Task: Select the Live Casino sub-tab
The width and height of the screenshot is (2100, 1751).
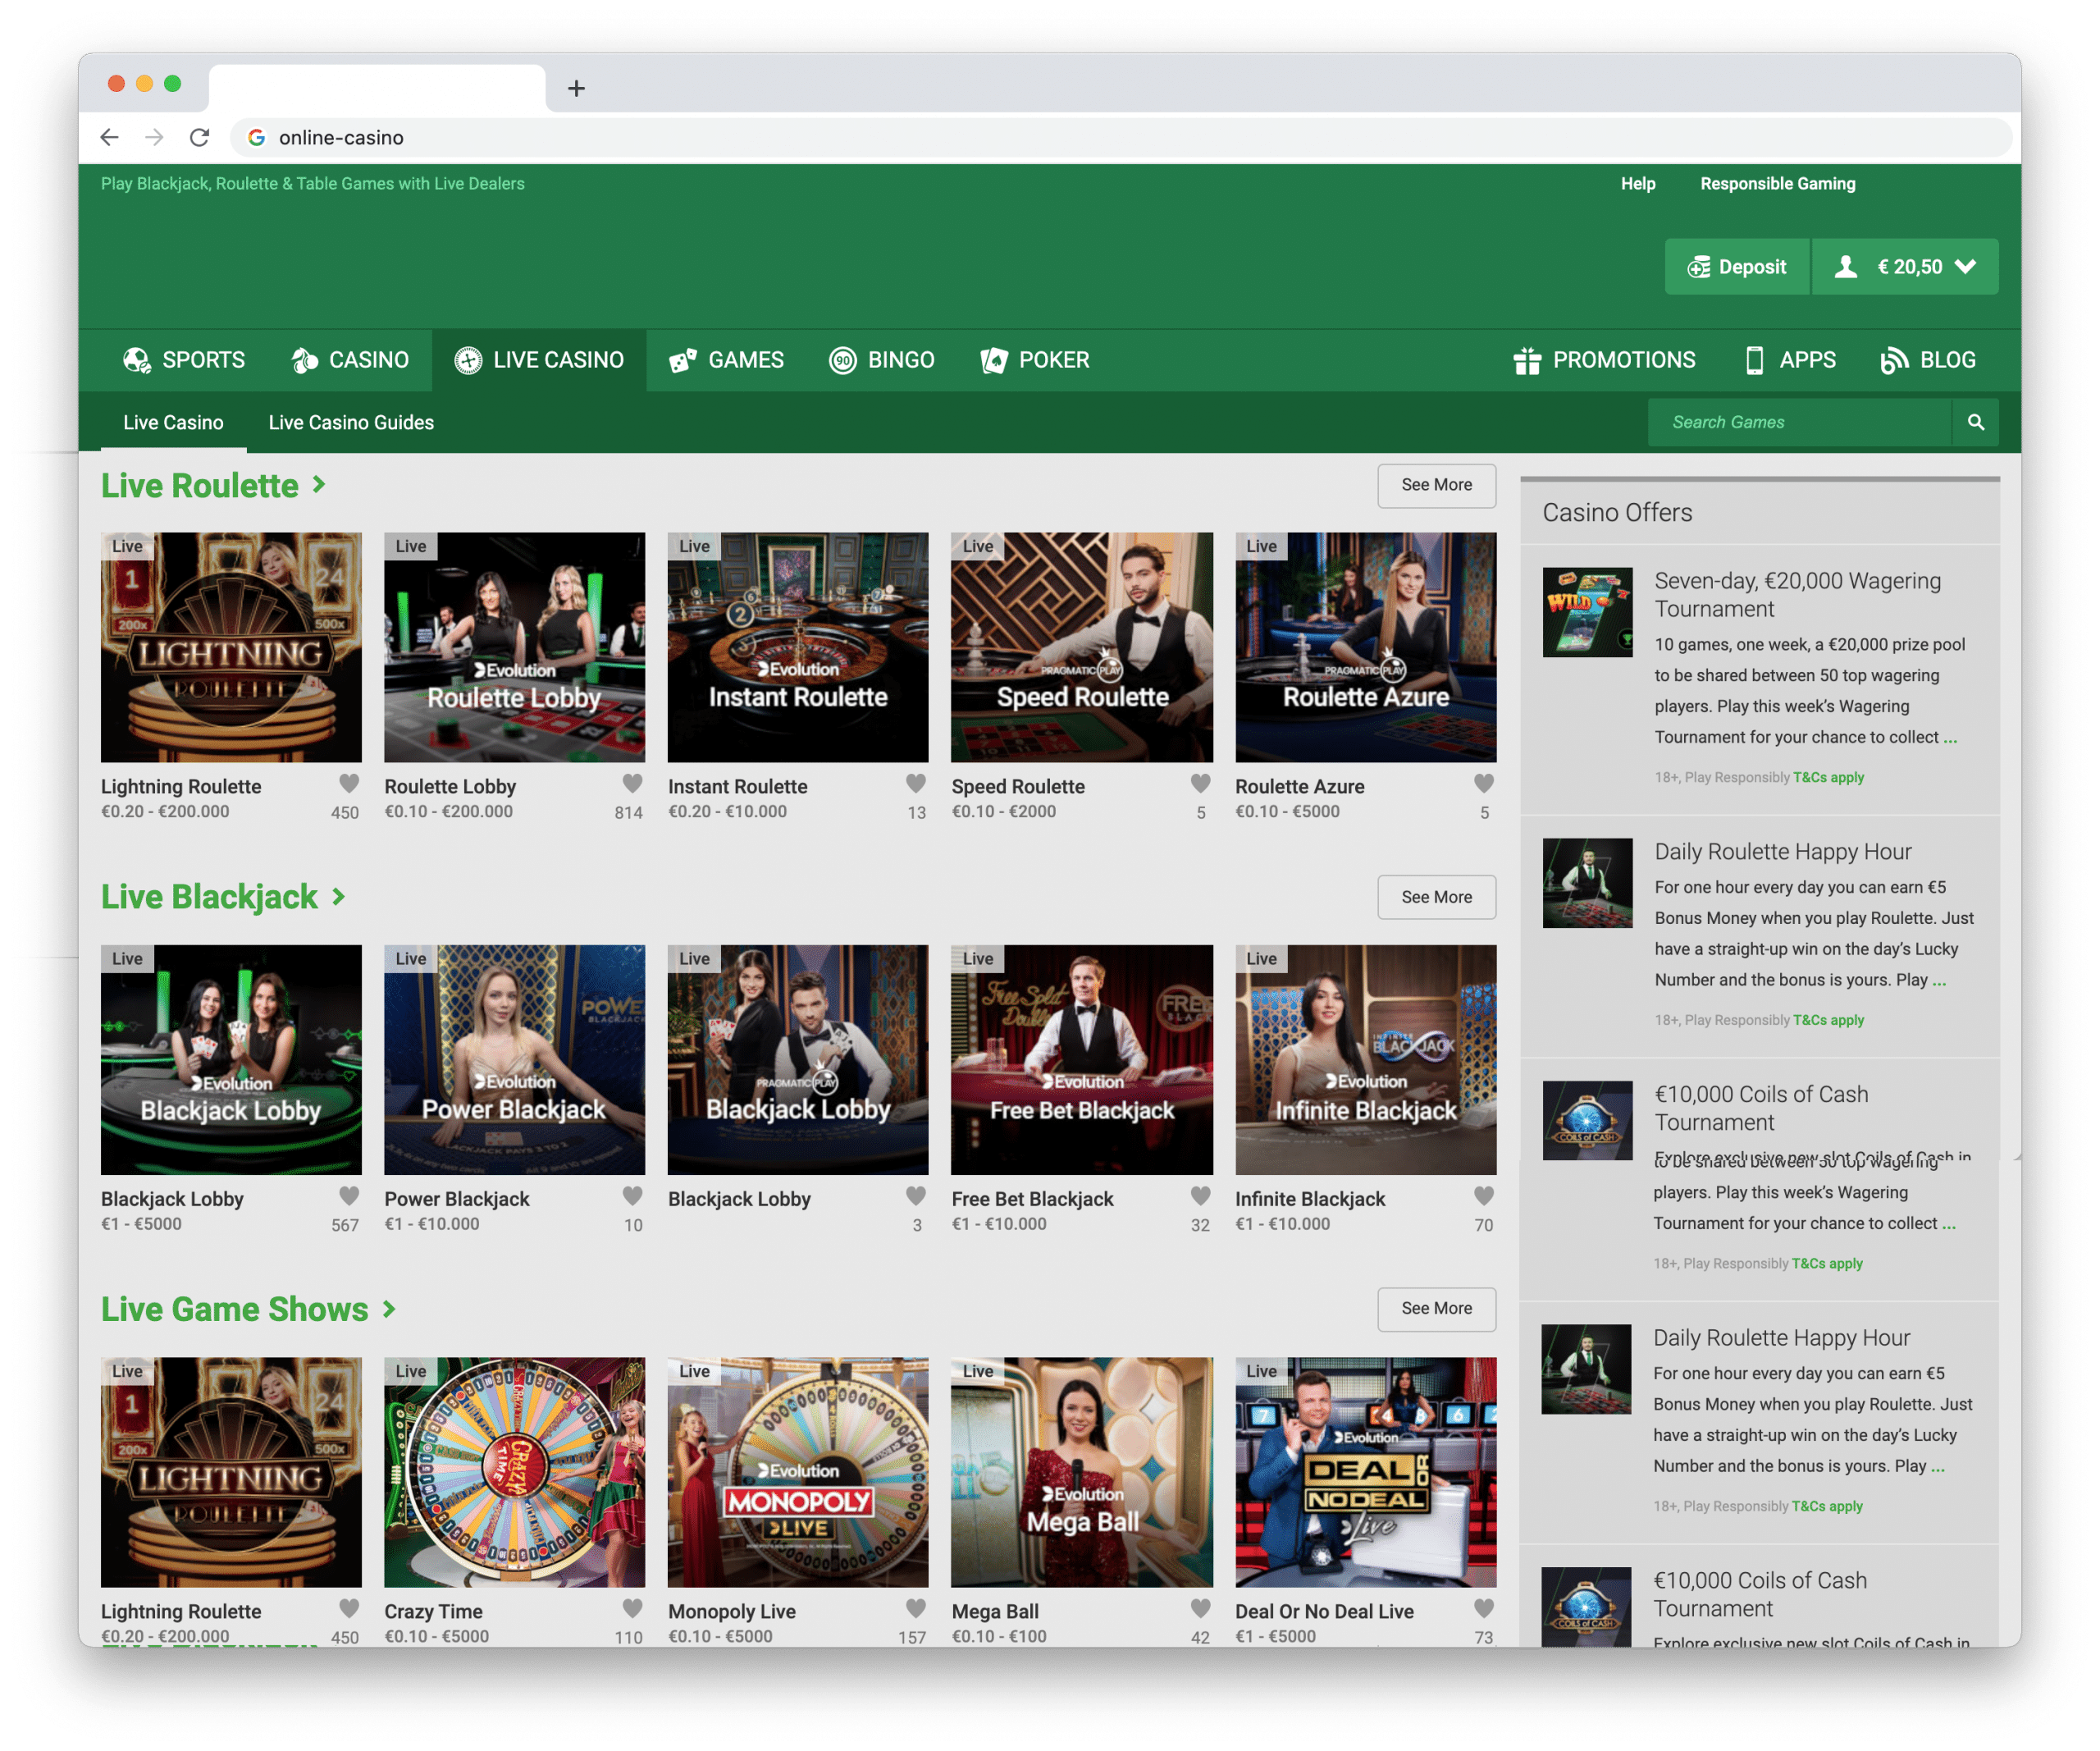Action: (173, 422)
